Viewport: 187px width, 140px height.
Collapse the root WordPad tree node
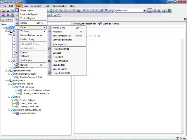[x=3, y=28]
